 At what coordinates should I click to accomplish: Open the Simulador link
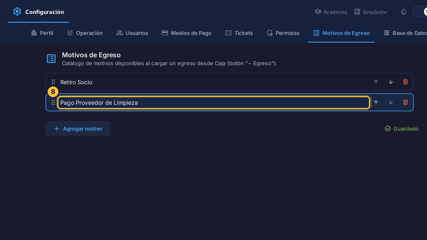pos(371,12)
